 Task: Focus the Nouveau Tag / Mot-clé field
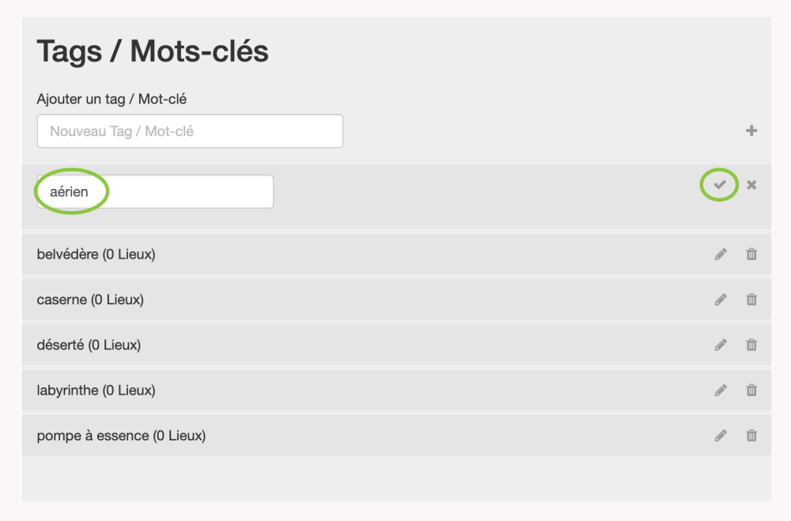[x=190, y=131]
